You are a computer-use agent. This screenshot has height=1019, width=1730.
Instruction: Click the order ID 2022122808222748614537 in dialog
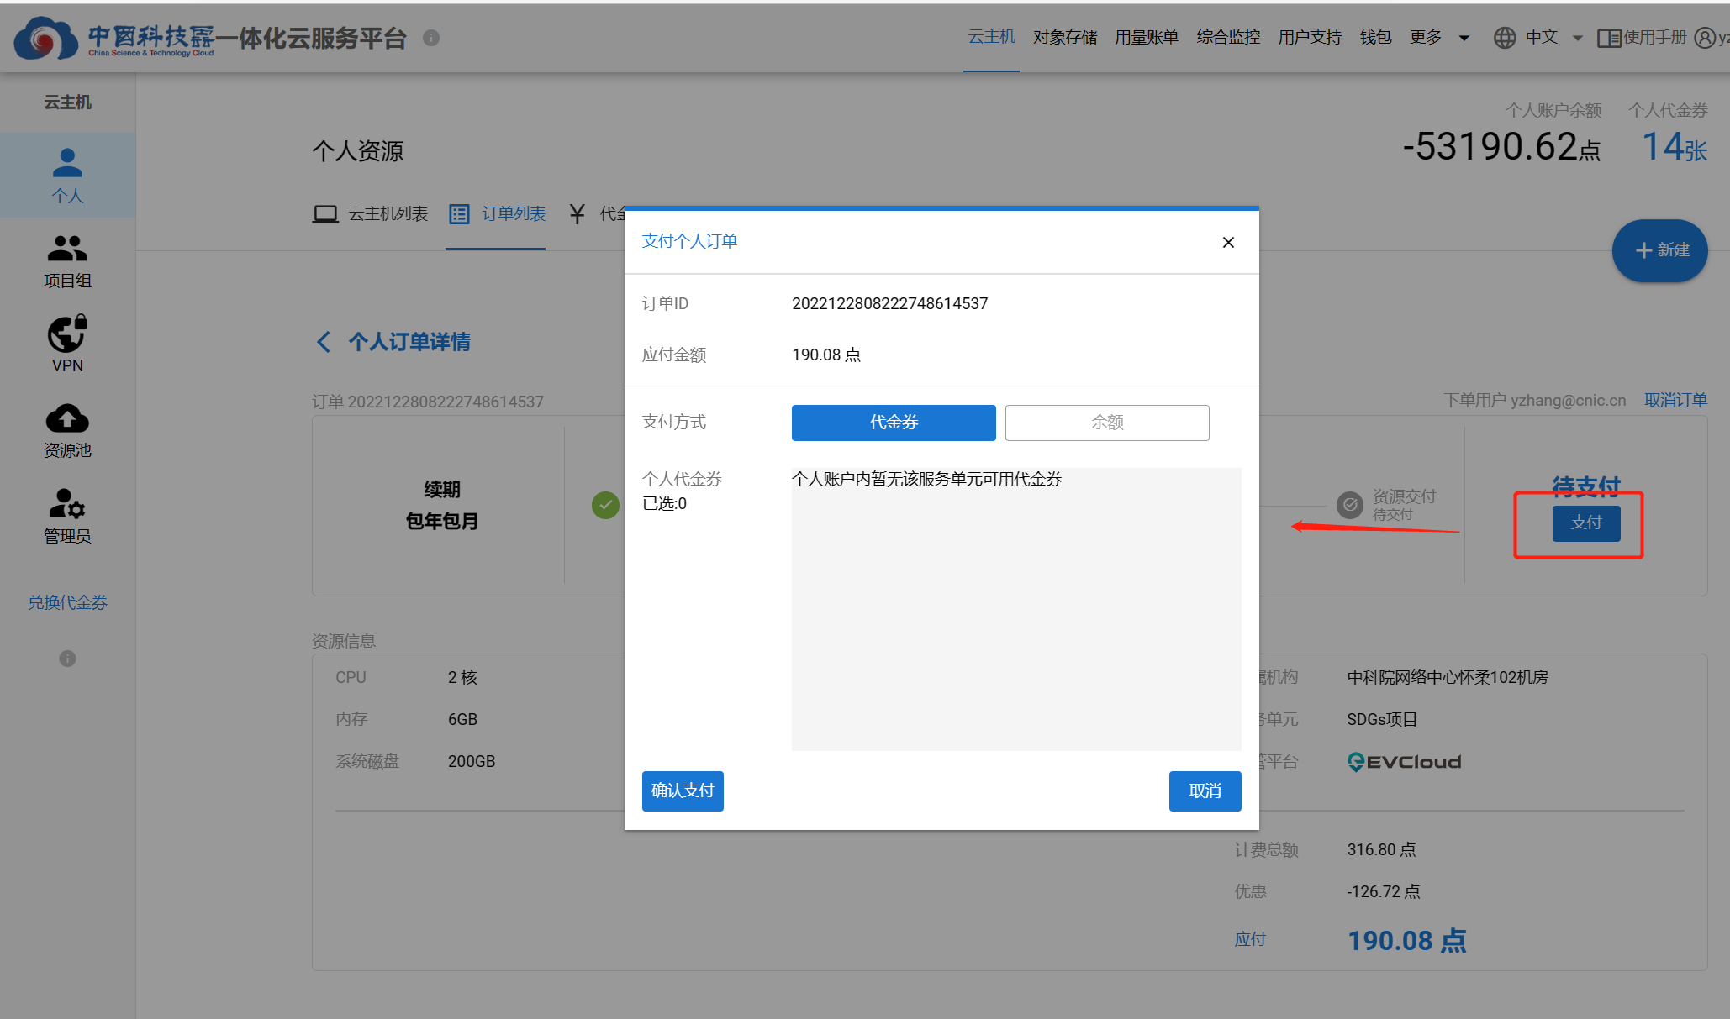889,303
